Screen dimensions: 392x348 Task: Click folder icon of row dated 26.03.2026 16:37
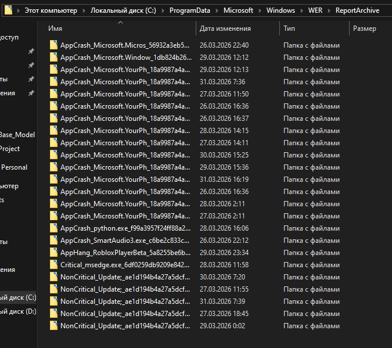coord(53,119)
